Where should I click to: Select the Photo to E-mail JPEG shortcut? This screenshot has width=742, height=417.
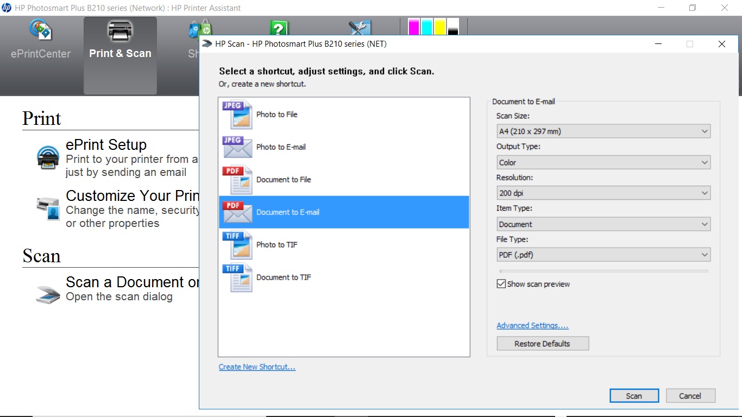[x=236, y=147]
